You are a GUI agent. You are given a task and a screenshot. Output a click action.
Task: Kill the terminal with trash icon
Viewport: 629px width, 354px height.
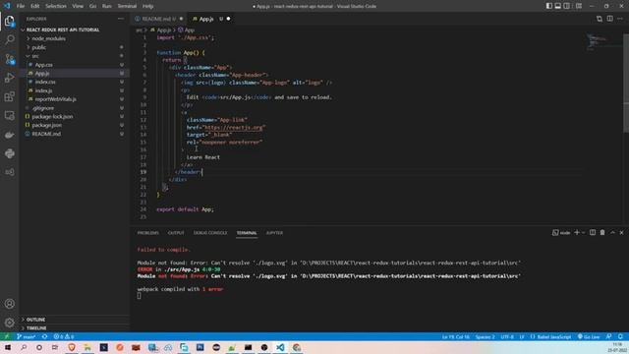pyautogui.click(x=602, y=232)
